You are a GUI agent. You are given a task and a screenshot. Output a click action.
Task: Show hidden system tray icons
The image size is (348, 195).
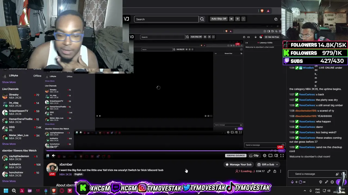(305, 191)
